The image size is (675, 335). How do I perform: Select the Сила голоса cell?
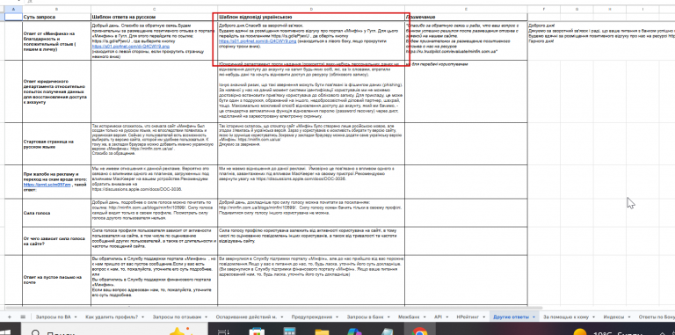point(56,213)
